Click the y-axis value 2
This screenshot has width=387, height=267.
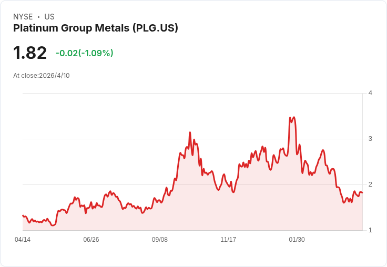point(370,184)
